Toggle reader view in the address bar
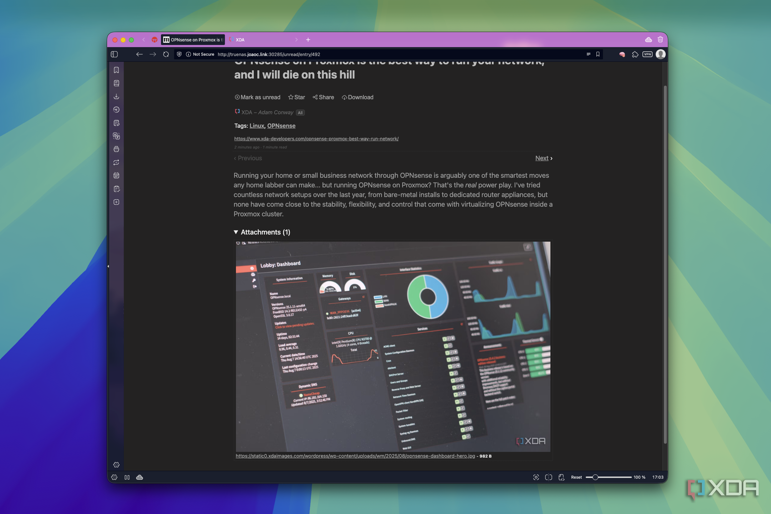The image size is (771, 514). pyautogui.click(x=588, y=54)
